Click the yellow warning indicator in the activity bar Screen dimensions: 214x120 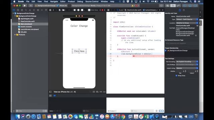pyautogui.click(x=132, y=6)
